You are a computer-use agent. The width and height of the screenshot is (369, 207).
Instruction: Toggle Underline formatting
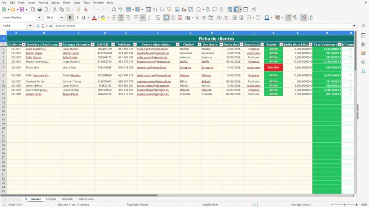pyautogui.click(x=84, y=18)
